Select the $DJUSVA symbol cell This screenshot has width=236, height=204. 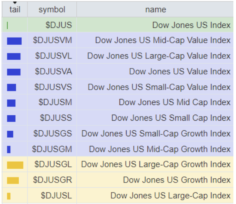[54, 71]
